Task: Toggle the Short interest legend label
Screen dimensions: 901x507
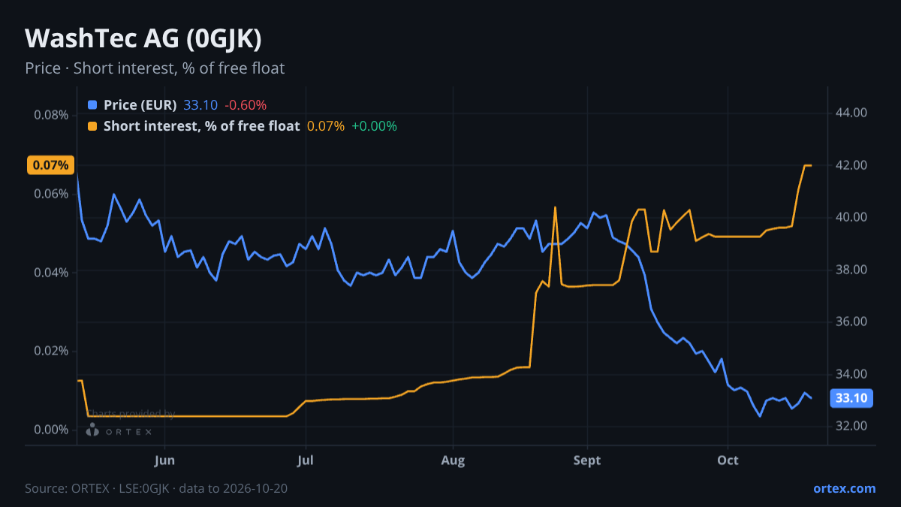Action: (202, 126)
